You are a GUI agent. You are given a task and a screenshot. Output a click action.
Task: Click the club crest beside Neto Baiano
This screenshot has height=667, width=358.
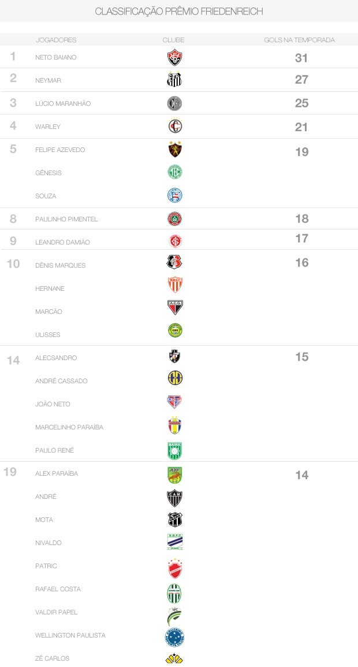[x=174, y=57]
